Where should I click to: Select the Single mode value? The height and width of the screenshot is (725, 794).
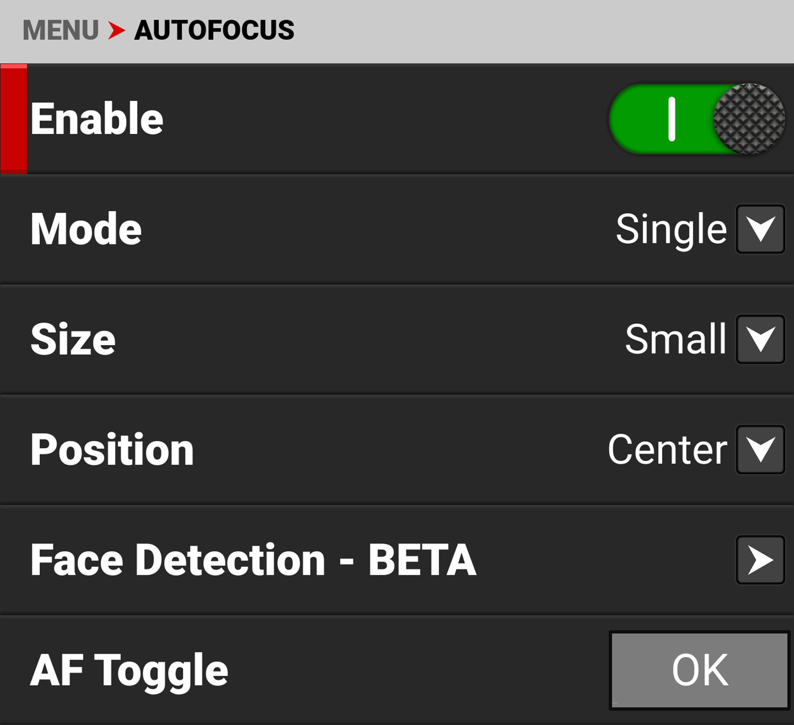[671, 230]
